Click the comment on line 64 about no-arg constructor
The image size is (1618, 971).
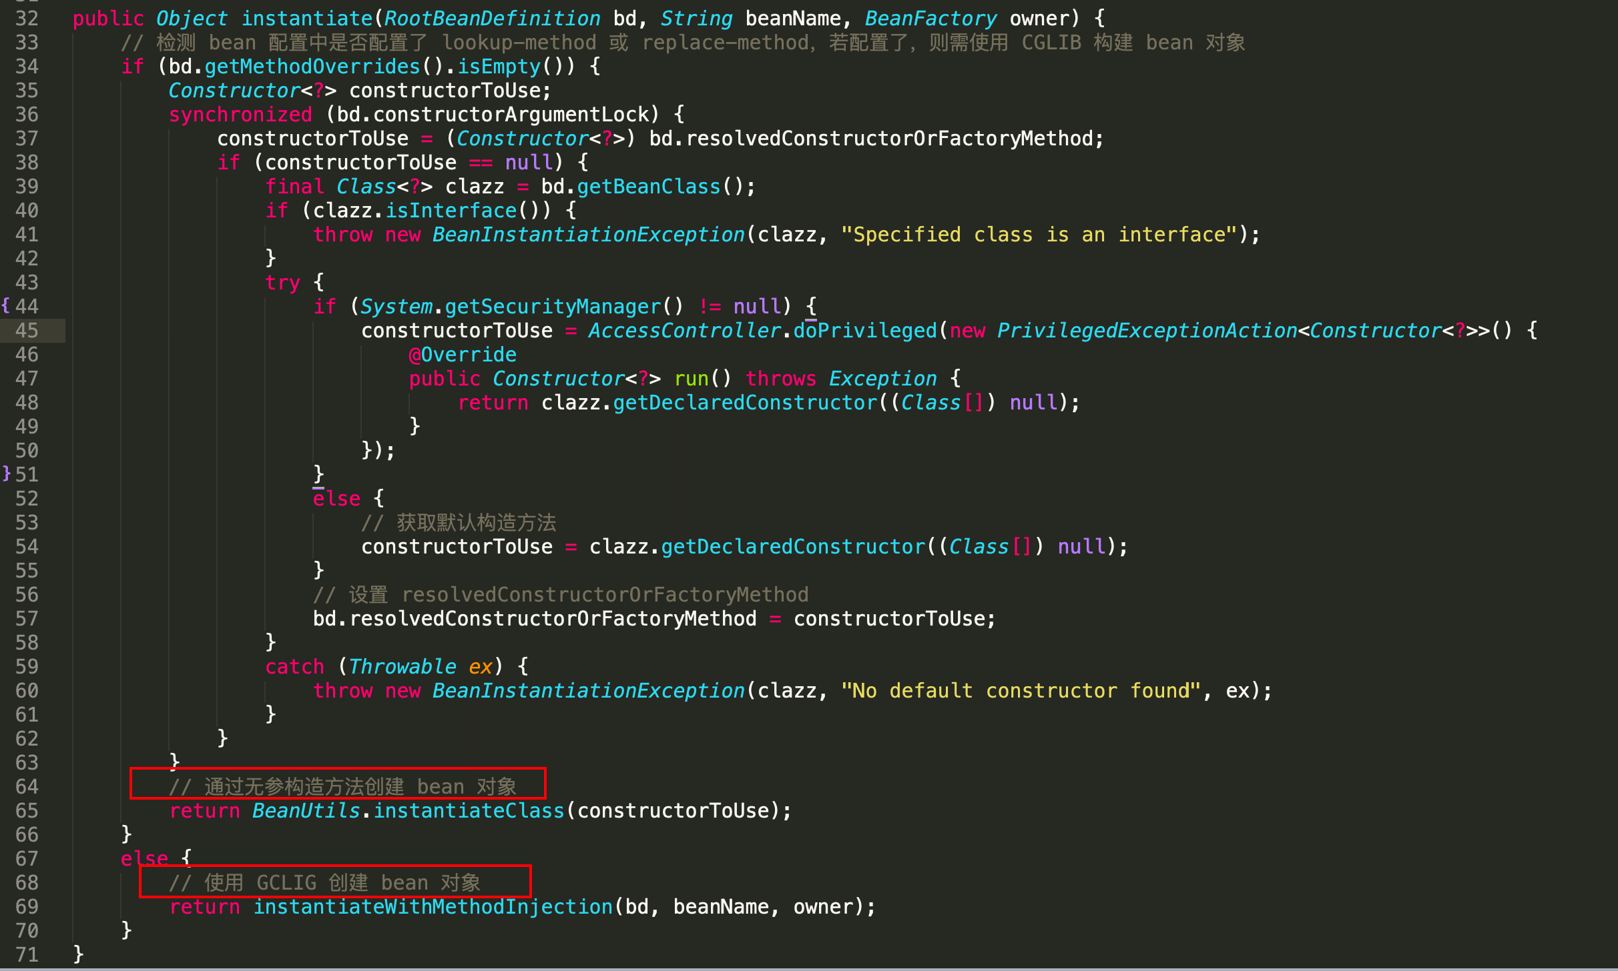click(343, 786)
